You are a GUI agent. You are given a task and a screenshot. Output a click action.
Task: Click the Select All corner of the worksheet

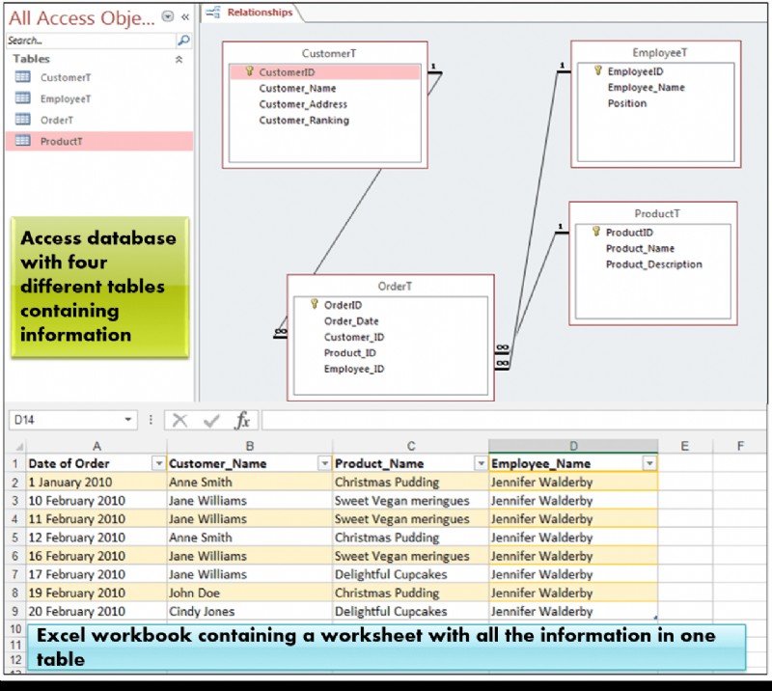18,445
